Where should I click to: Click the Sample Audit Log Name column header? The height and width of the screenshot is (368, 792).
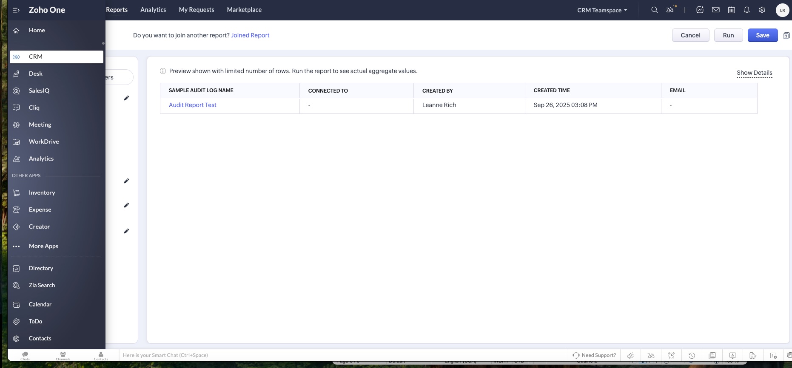point(230,91)
